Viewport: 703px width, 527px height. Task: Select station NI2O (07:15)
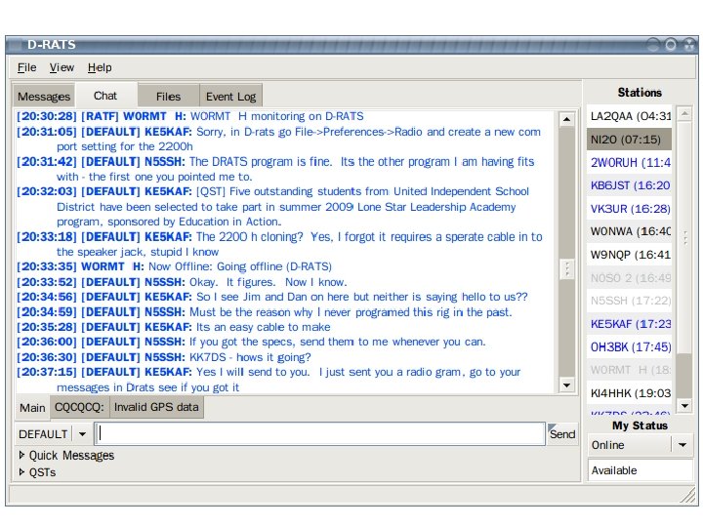[x=630, y=140]
